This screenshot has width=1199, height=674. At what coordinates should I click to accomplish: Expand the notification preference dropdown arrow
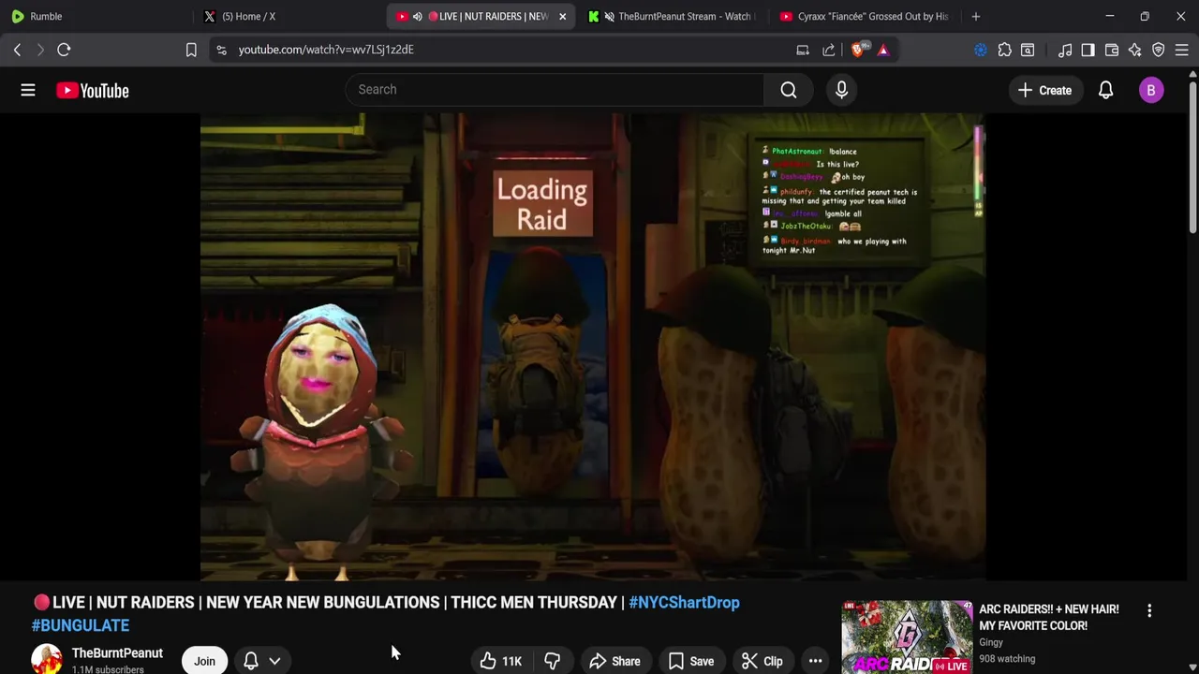click(274, 661)
